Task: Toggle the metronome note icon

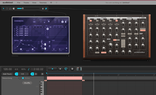Action: point(29,69)
